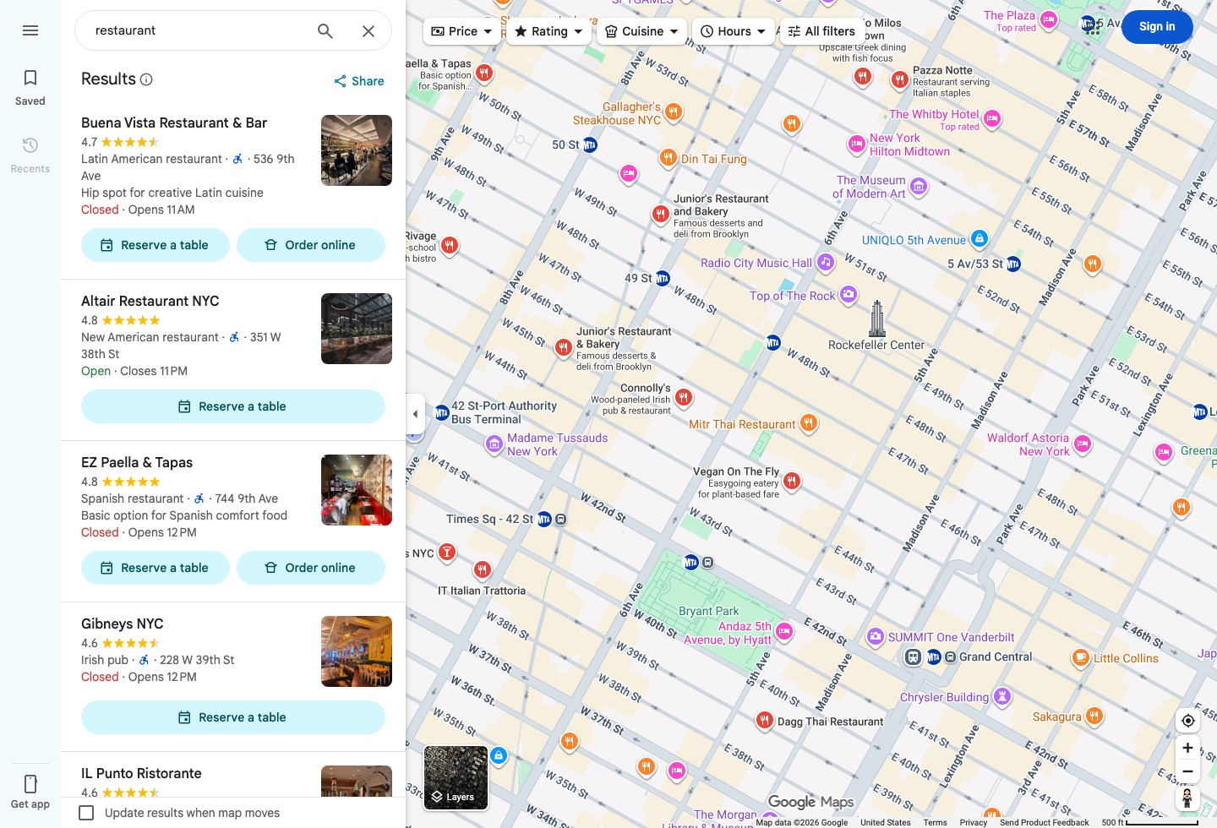Open EZ Paella & Tapas photo thumbnail
1217x828 pixels.
(357, 490)
